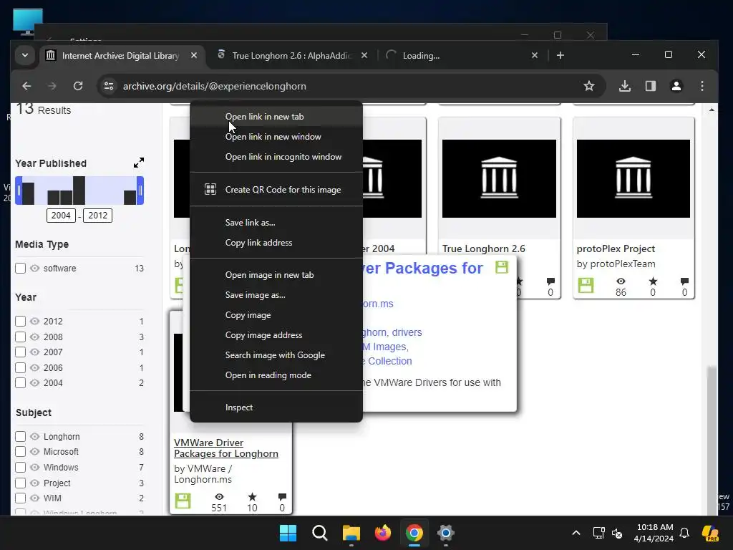The image size is (733, 550).
Task: Open a new browser tab
Action: (x=560, y=55)
